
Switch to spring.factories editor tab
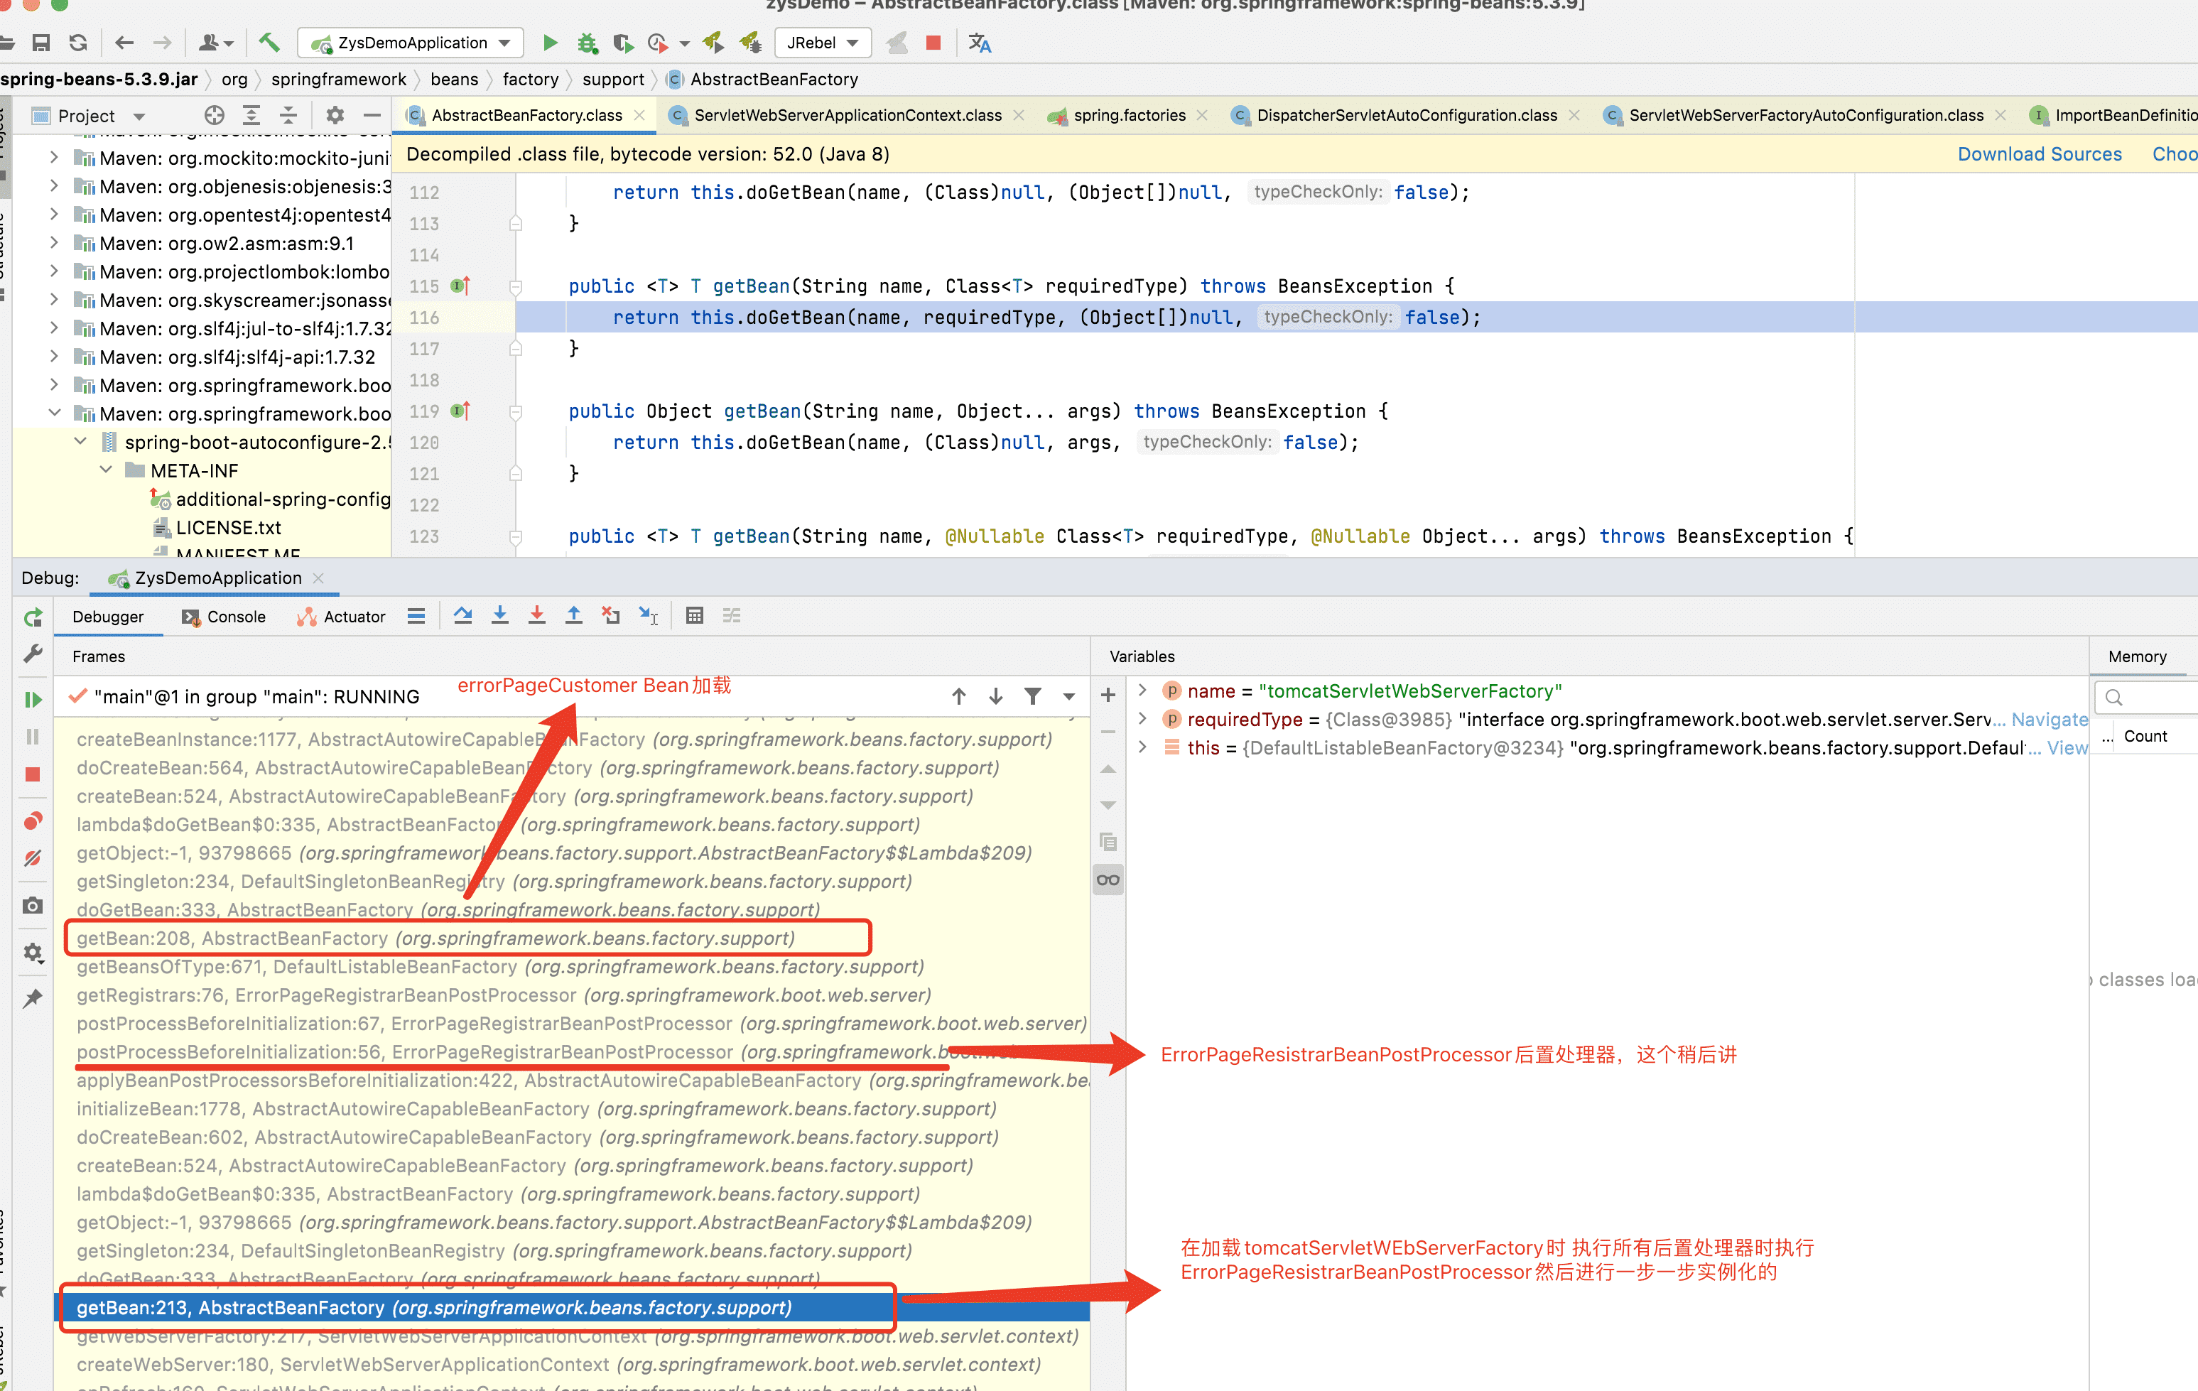click(x=1129, y=115)
